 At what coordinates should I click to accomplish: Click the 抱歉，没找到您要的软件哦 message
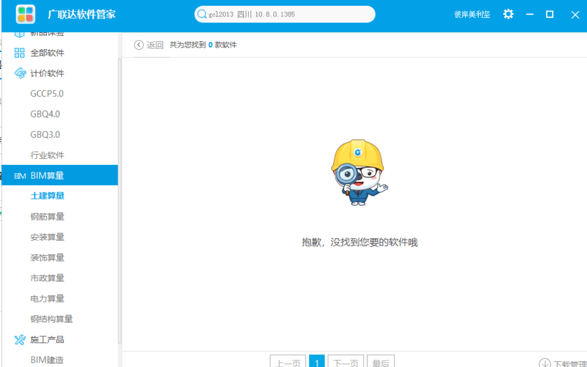pos(359,242)
